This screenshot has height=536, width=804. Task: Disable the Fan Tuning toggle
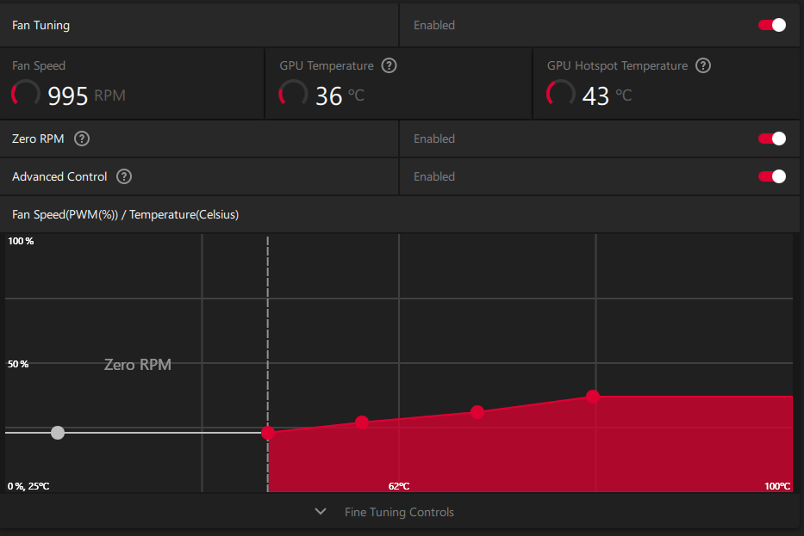point(772,25)
